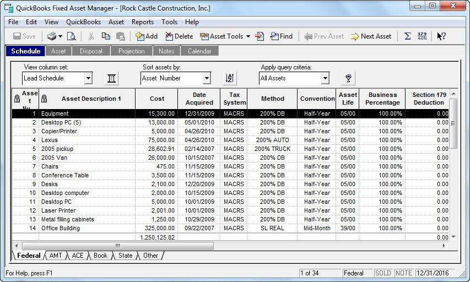Open the Help menu

click(192, 22)
